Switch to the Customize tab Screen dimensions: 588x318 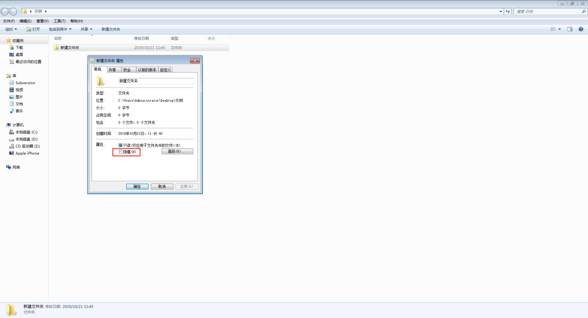[x=165, y=70]
